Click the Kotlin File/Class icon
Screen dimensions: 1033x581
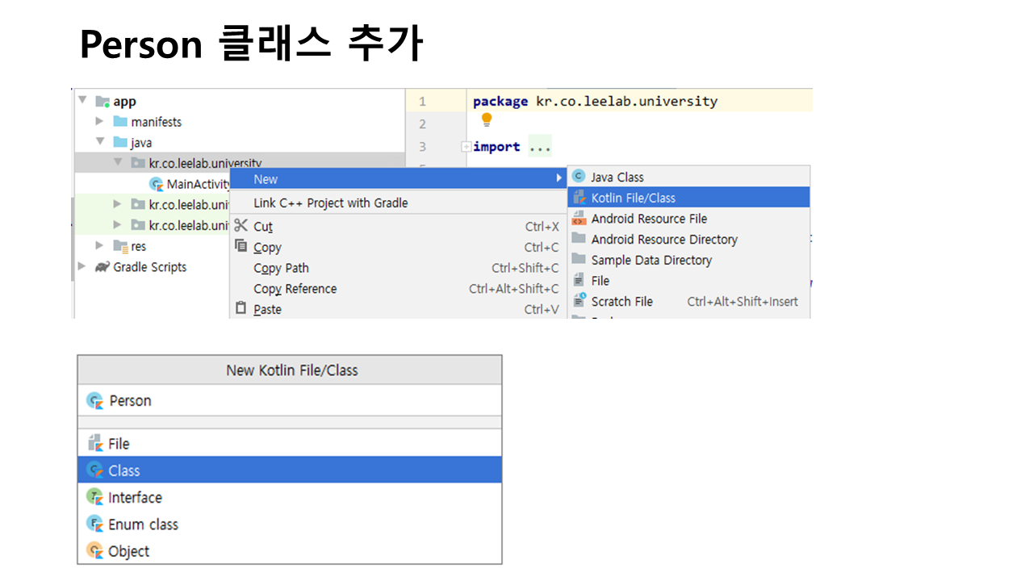[x=579, y=198]
